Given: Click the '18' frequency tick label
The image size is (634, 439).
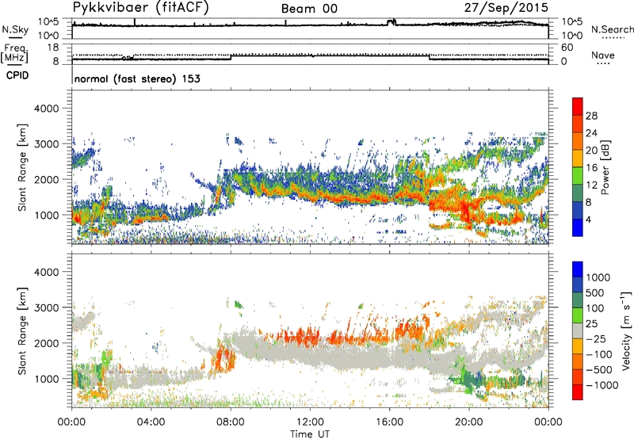Looking at the screenshot, I should coord(53,48).
